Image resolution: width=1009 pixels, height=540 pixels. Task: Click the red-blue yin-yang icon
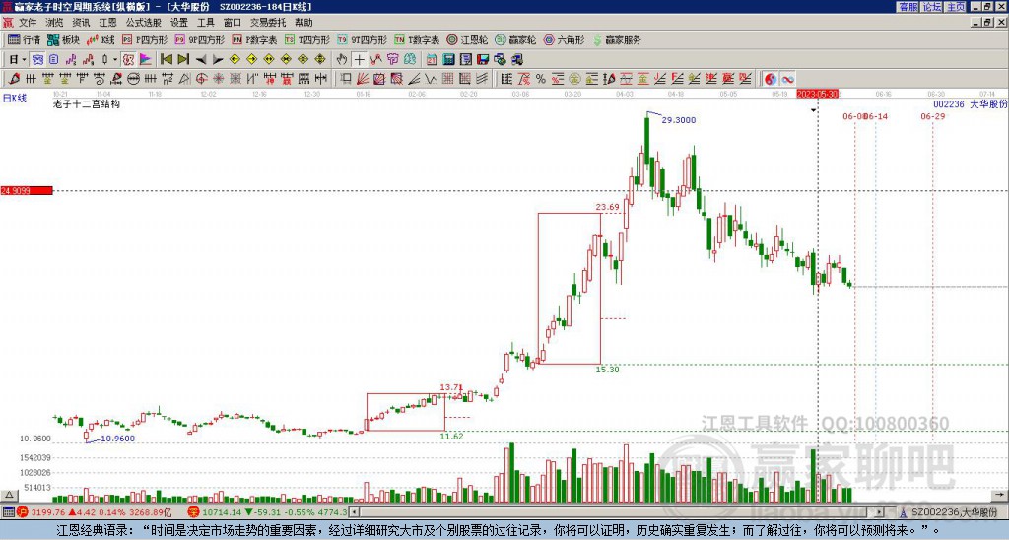770,79
